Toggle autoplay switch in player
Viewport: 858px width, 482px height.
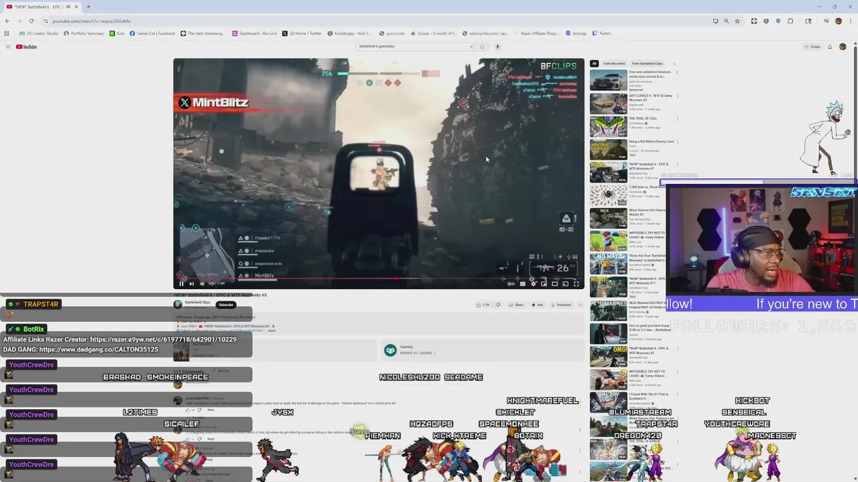pos(511,284)
